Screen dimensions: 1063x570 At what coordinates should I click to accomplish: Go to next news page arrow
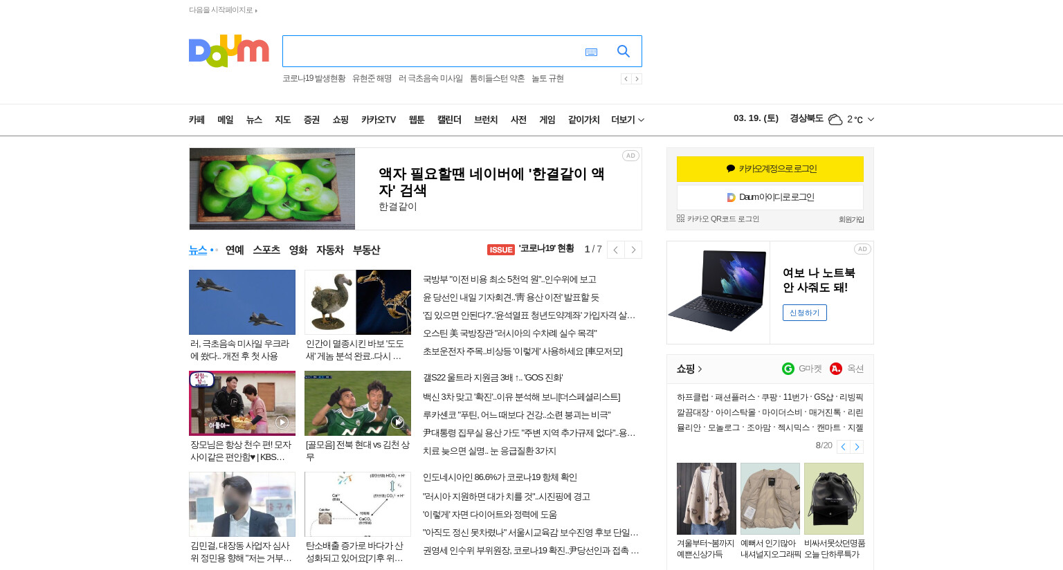pos(633,250)
